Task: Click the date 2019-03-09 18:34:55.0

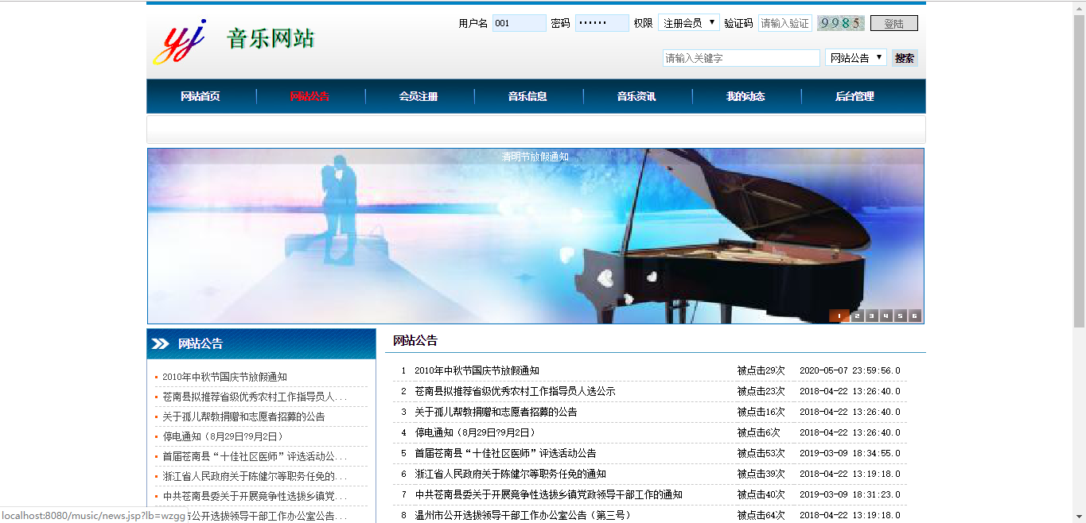Action: pyautogui.click(x=850, y=453)
